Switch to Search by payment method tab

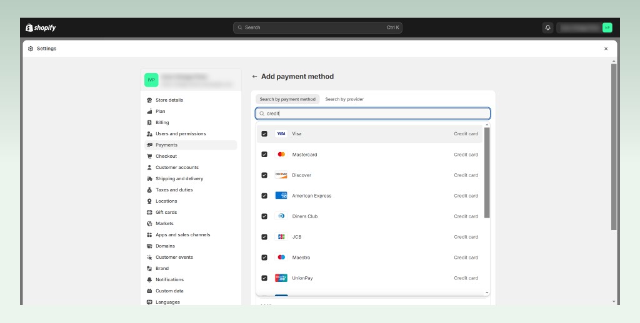287,99
